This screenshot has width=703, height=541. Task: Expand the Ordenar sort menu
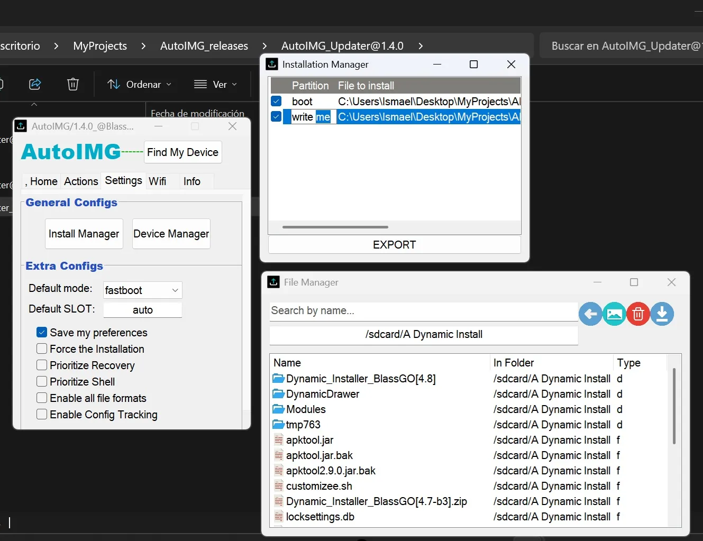(140, 85)
